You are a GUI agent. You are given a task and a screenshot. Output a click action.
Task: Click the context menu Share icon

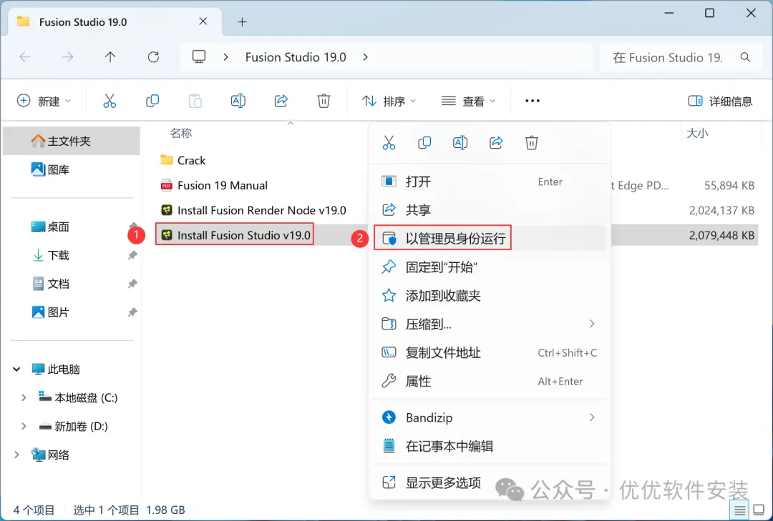(496, 143)
